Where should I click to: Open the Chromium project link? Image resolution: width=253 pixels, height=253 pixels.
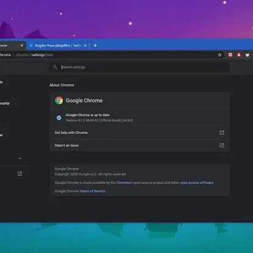pyautogui.click(x=124, y=183)
